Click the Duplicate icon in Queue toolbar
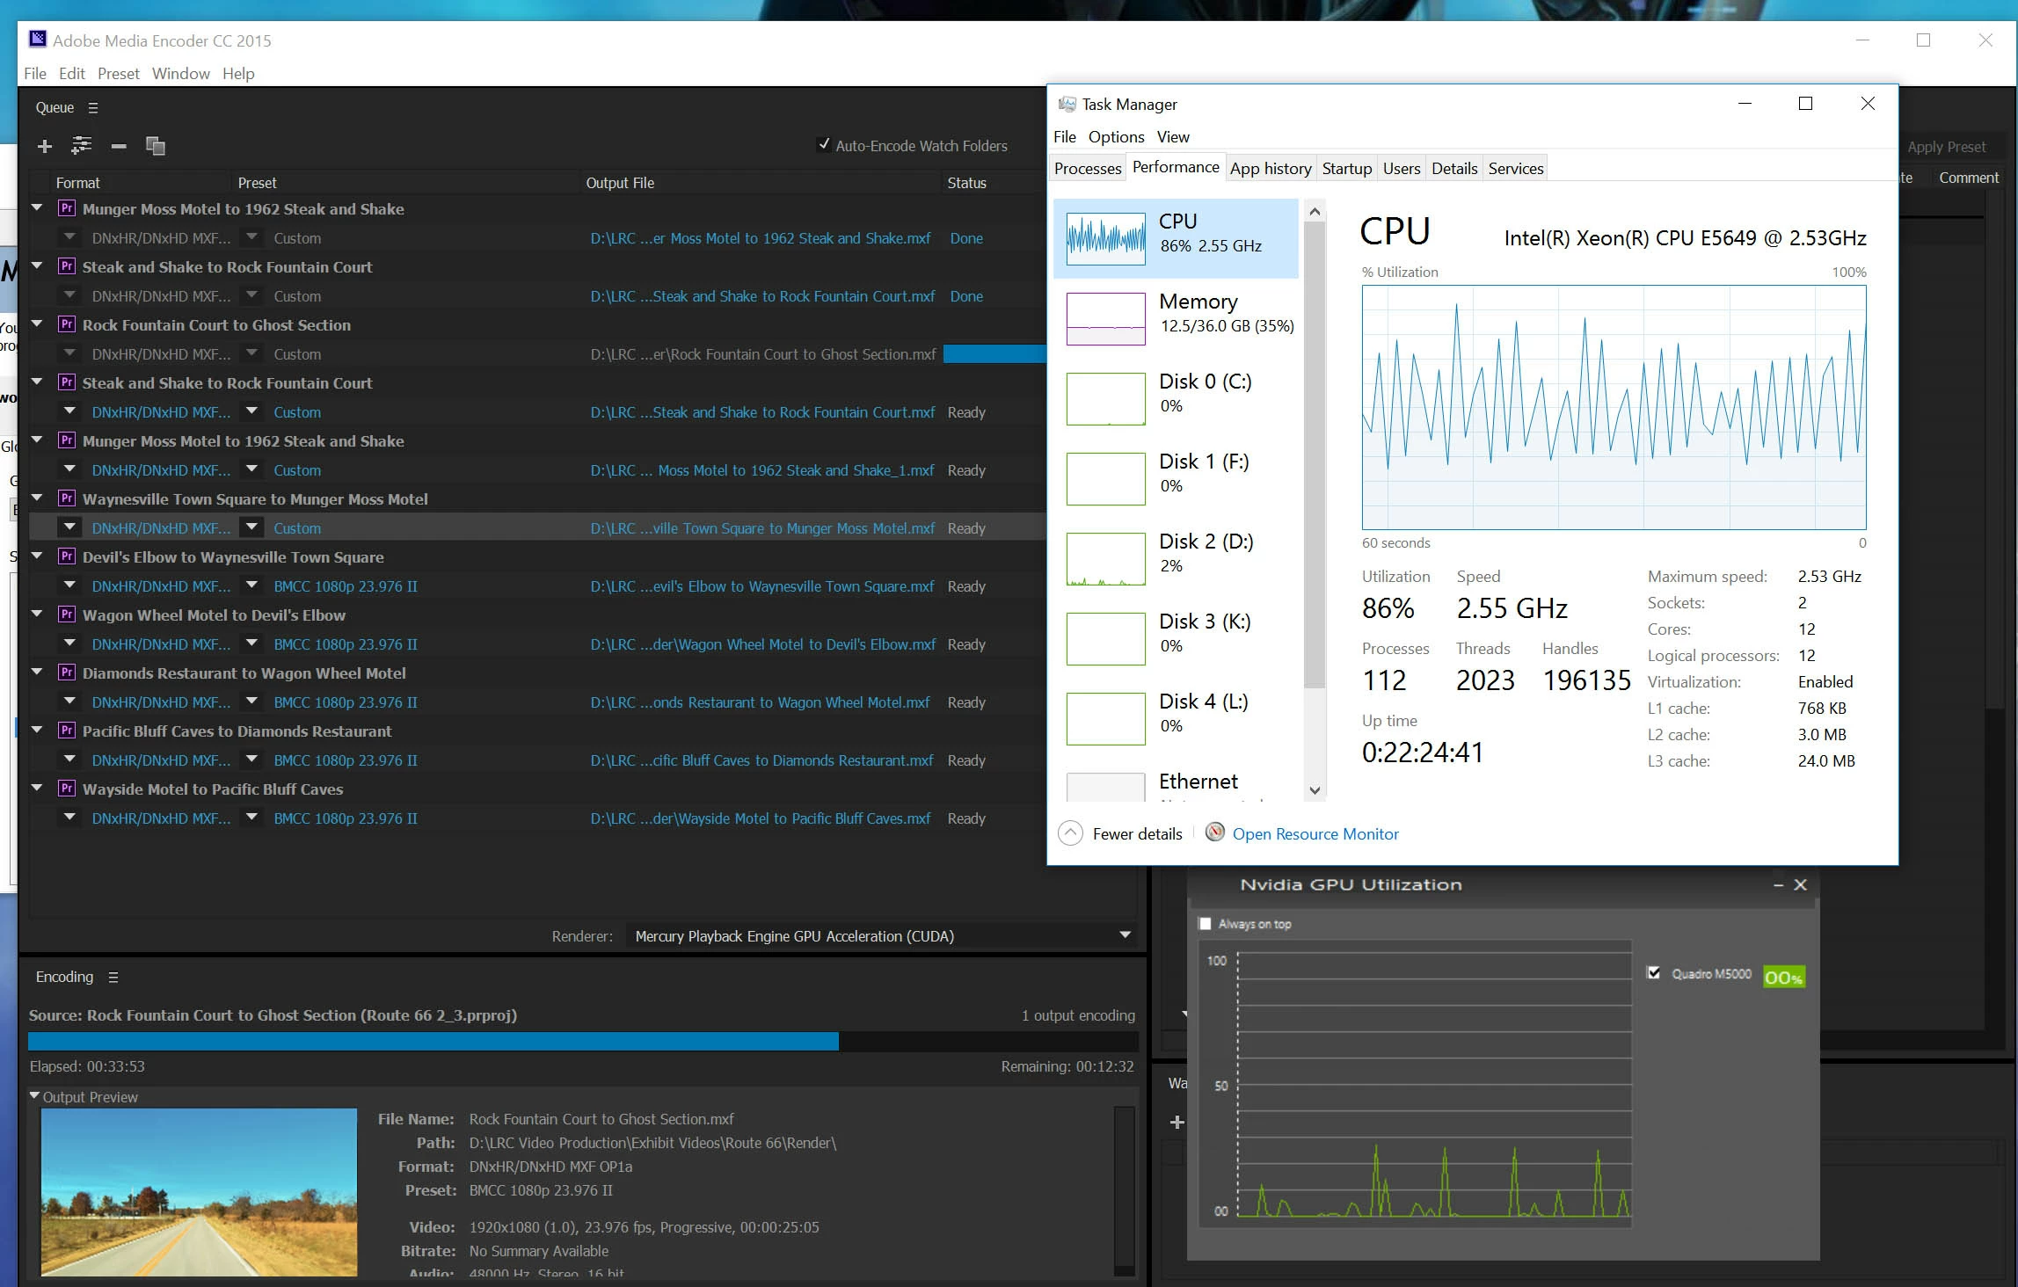Viewport: 2018px width, 1287px height. pos(156,146)
